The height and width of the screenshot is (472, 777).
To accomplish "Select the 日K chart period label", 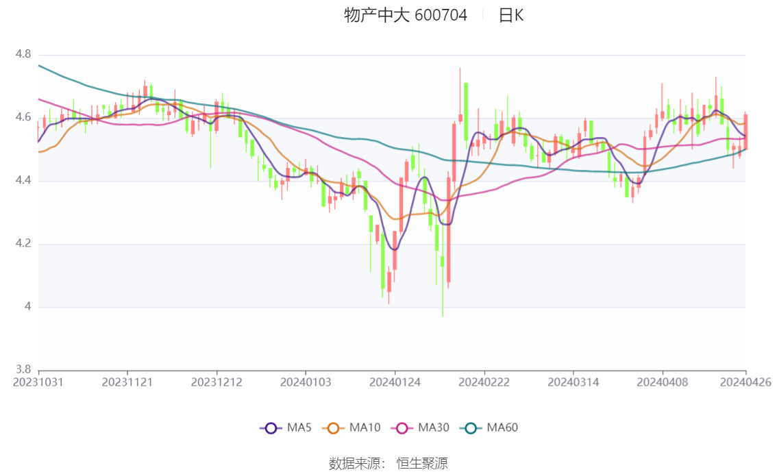I will [x=511, y=15].
